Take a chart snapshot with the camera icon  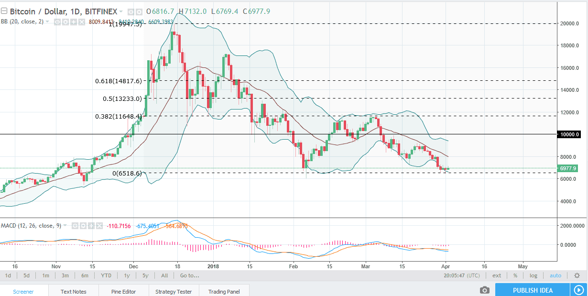(x=485, y=290)
